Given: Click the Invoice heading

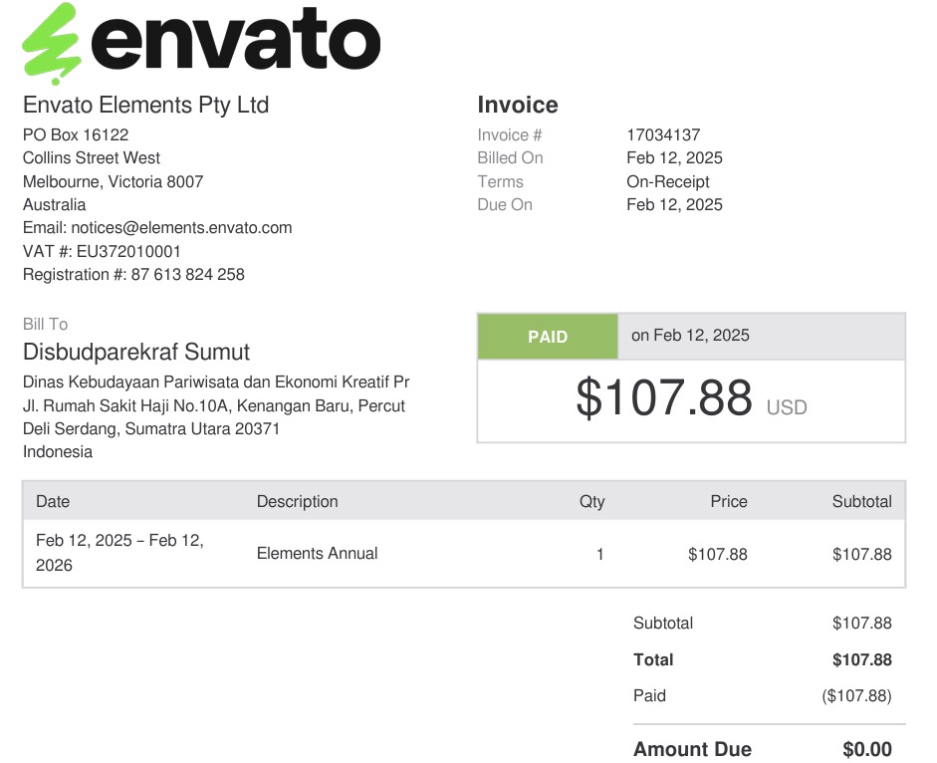Looking at the screenshot, I should pyautogui.click(x=518, y=106).
